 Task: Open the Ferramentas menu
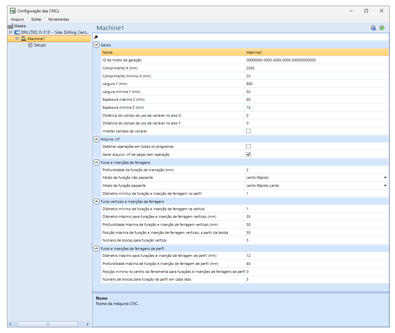coord(59,19)
